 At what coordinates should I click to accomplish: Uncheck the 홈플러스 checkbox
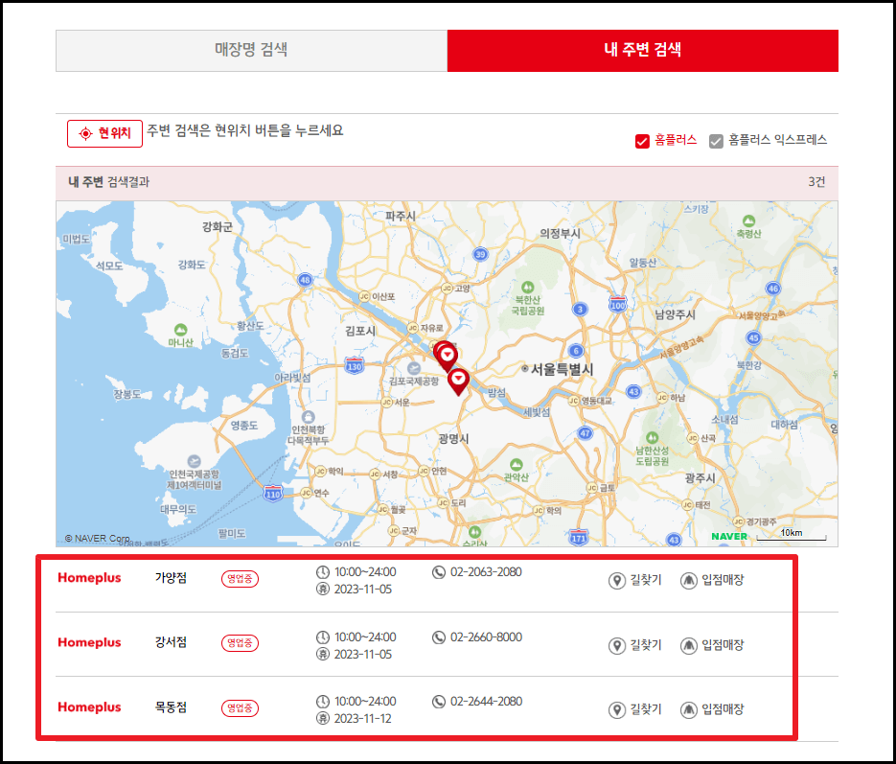643,139
